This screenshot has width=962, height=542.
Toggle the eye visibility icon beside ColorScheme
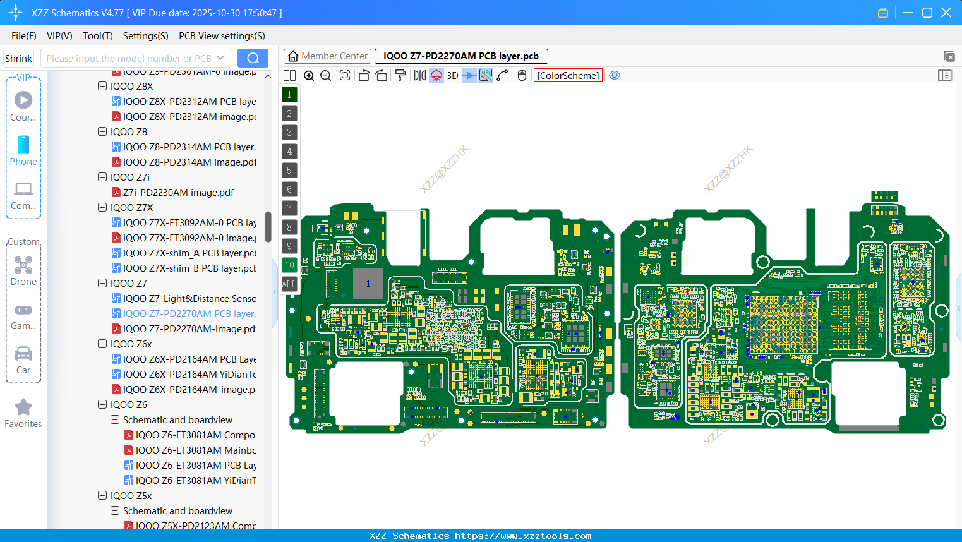(x=615, y=75)
